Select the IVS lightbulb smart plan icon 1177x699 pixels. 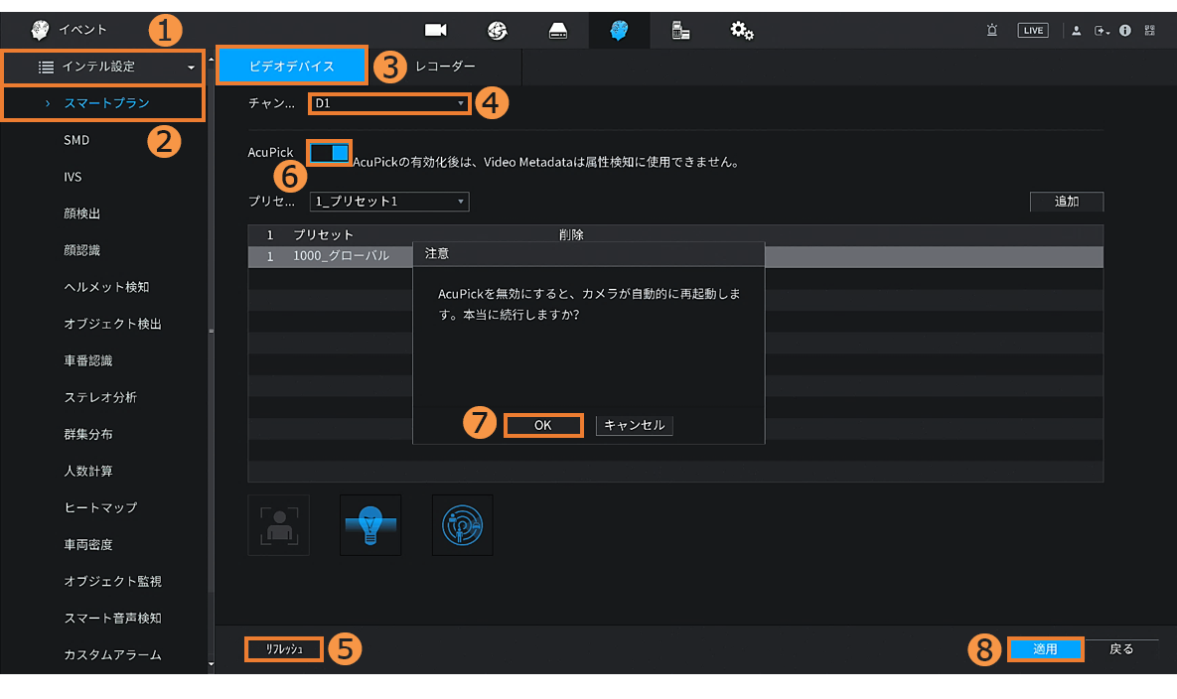370,525
